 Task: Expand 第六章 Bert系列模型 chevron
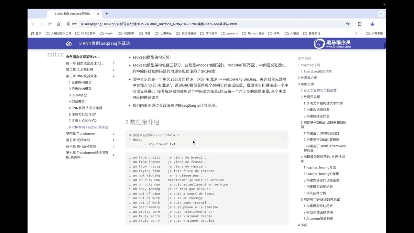click(x=114, y=146)
